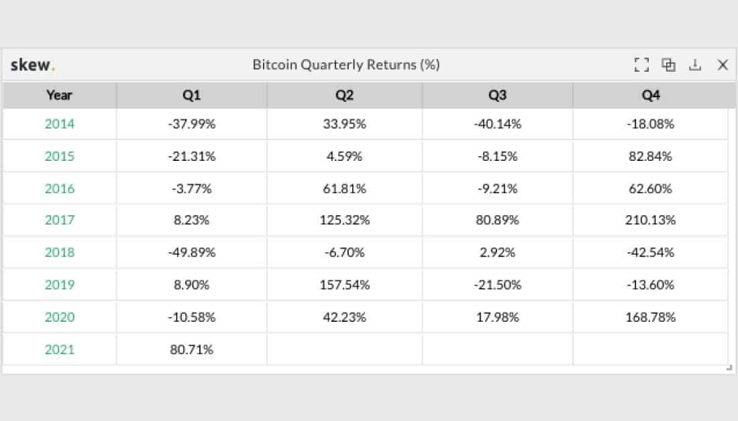Download the Bitcoin Quarterly Returns data
The image size is (738, 421).
pos(695,64)
